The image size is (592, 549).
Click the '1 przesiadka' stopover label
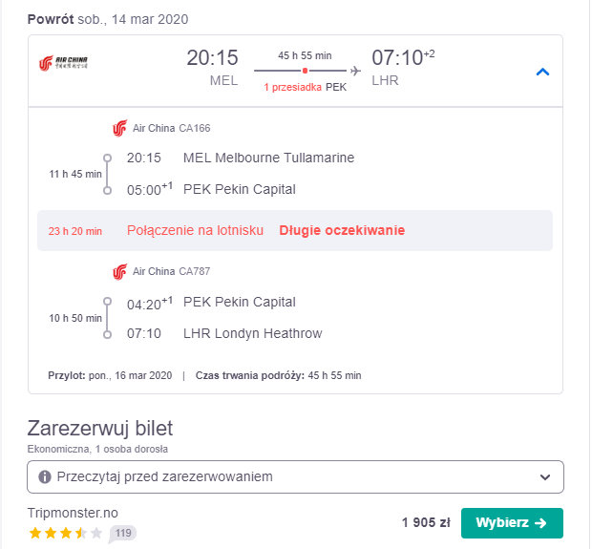pos(292,87)
